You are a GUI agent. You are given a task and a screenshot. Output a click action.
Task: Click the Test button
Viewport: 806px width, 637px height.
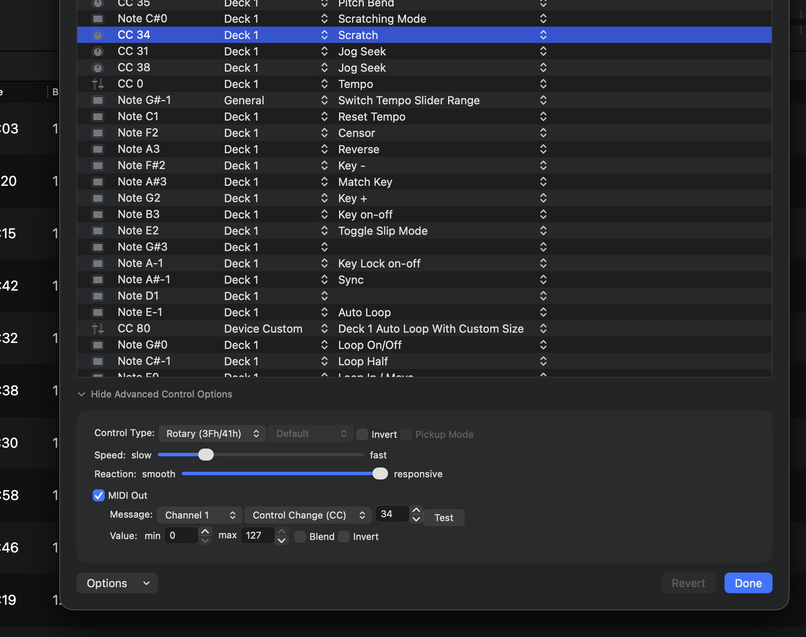pos(444,518)
